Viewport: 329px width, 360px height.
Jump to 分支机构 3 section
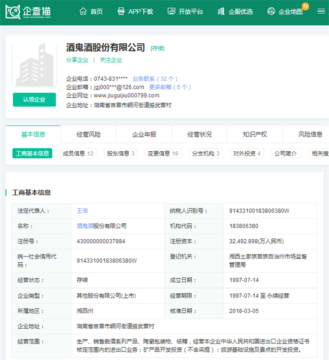[206, 153]
